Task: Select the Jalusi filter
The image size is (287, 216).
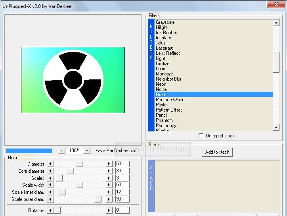Action: [214, 43]
